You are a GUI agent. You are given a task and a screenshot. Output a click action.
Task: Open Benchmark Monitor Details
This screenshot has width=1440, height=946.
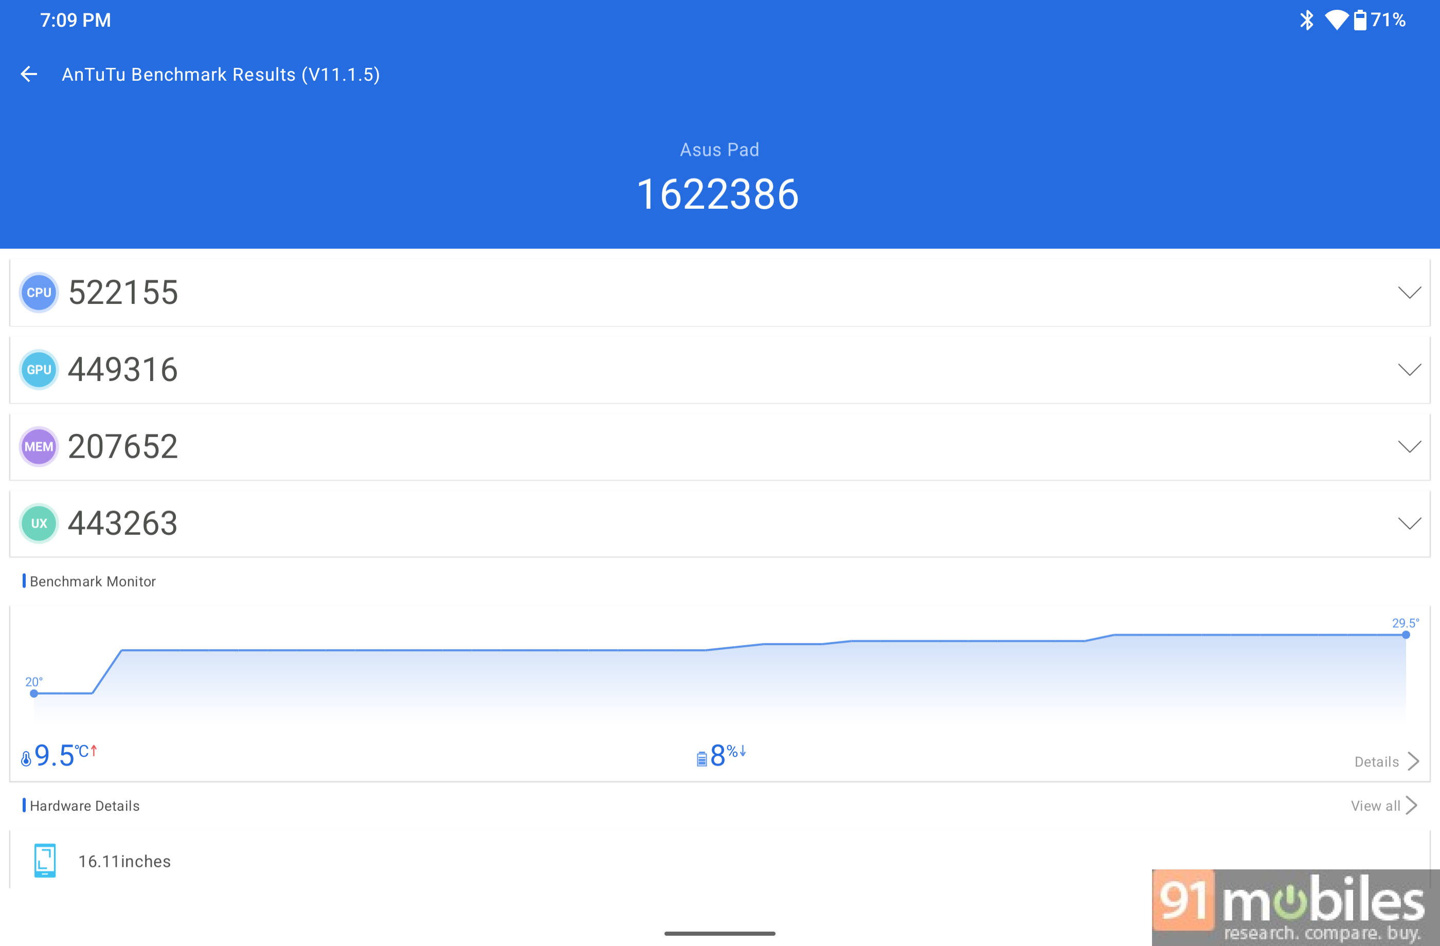click(1386, 761)
